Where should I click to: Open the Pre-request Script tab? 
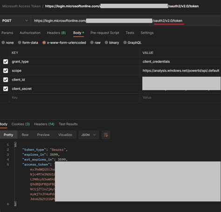tap(105, 33)
